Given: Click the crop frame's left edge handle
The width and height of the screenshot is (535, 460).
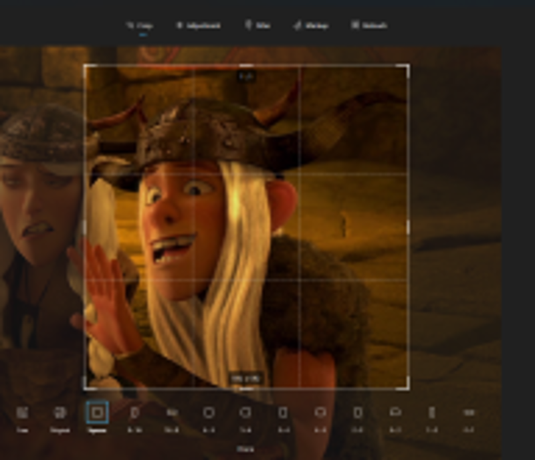Looking at the screenshot, I should coord(85,227).
